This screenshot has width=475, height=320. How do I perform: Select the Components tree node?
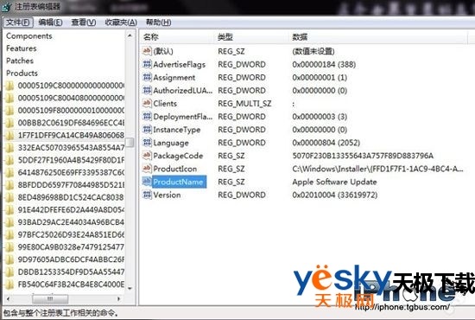[x=28, y=35]
